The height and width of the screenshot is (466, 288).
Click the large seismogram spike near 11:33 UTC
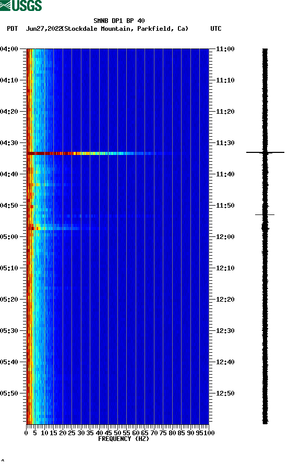point(265,152)
